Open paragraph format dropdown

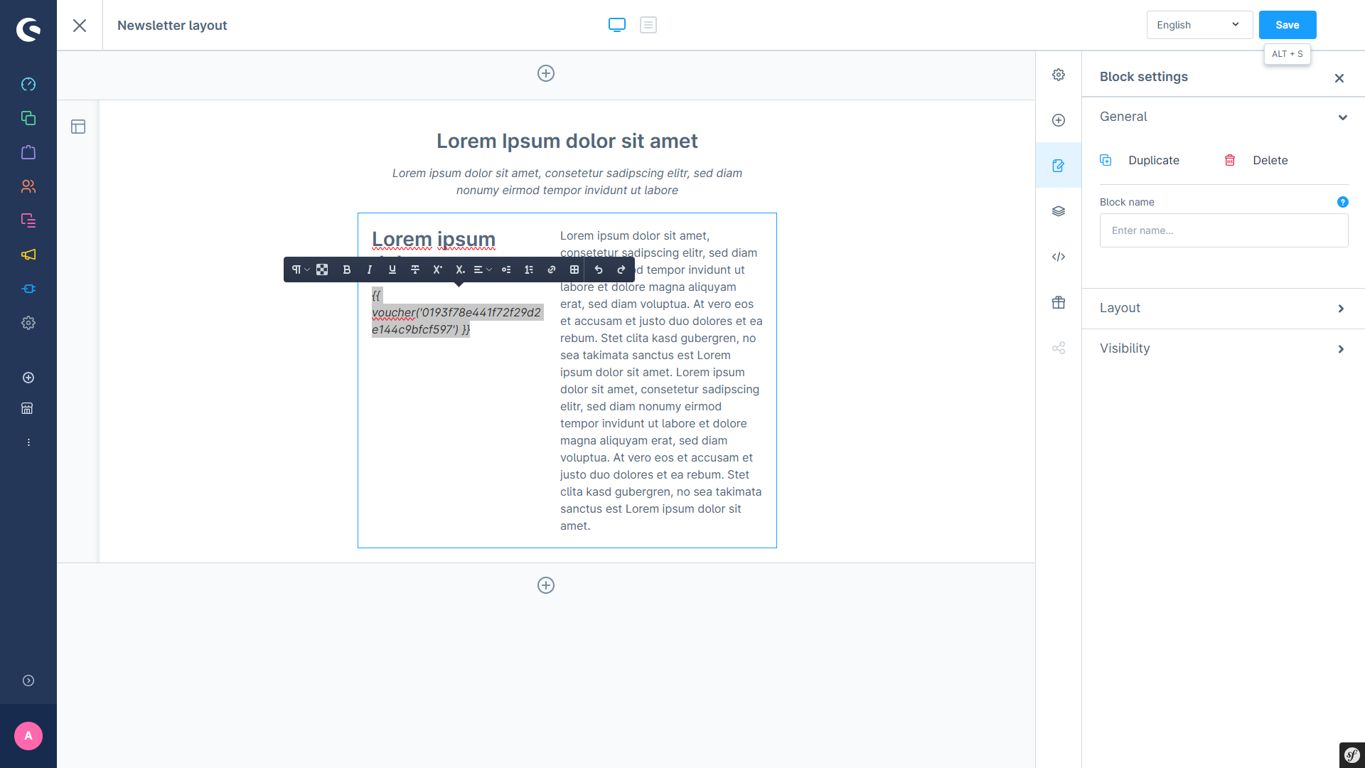click(x=300, y=270)
